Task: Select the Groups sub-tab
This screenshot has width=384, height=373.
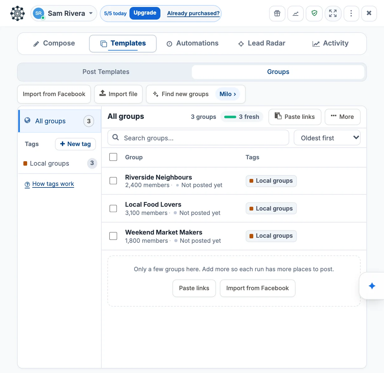Action: (x=278, y=72)
